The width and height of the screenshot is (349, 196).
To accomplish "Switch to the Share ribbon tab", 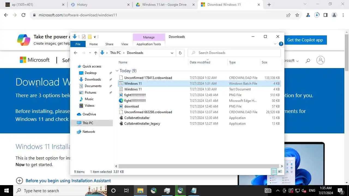I will tap(109, 44).
